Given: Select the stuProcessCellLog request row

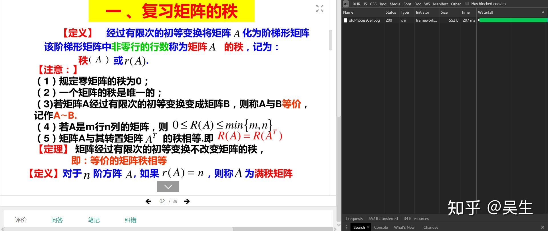Looking at the screenshot, I should (445, 20).
